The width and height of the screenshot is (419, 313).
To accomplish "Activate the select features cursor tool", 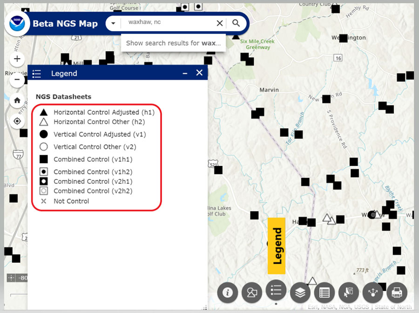I will pyautogui.click(x=349, y=293).
